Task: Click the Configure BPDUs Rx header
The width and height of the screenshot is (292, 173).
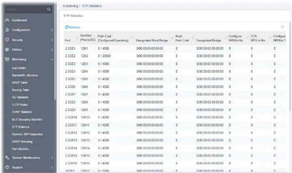Action: (x=236, y=38)
